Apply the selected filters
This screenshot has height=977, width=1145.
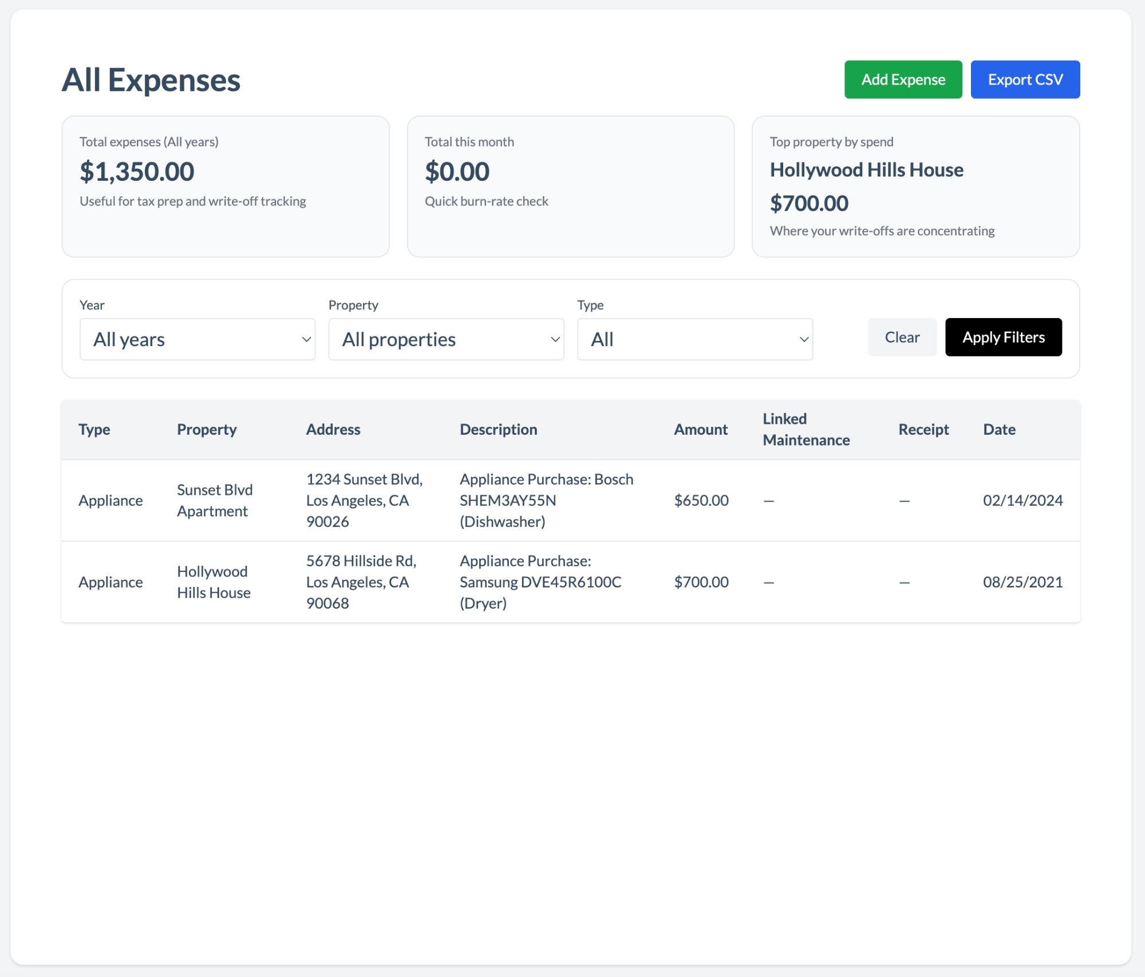click(1003, 337)
